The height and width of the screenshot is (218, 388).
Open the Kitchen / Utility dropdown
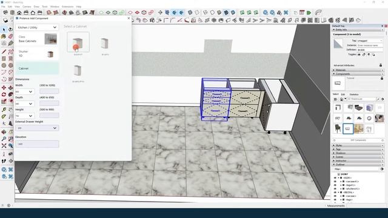37,27
